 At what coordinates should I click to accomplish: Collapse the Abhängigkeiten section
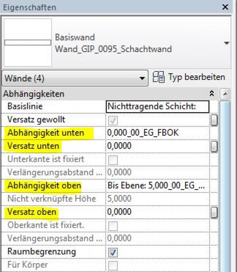(x=212, y=93)
